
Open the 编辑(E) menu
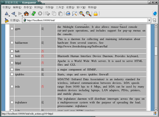tap(17, 7)
